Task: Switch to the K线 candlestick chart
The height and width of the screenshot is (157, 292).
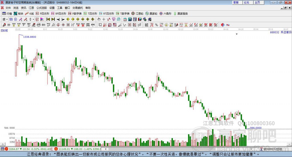Action: point(29,14)
